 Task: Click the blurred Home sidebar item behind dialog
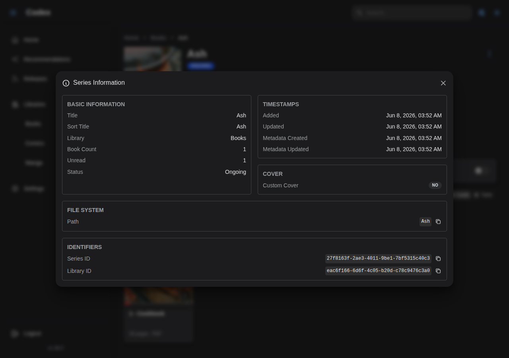(x=31, y=40)
